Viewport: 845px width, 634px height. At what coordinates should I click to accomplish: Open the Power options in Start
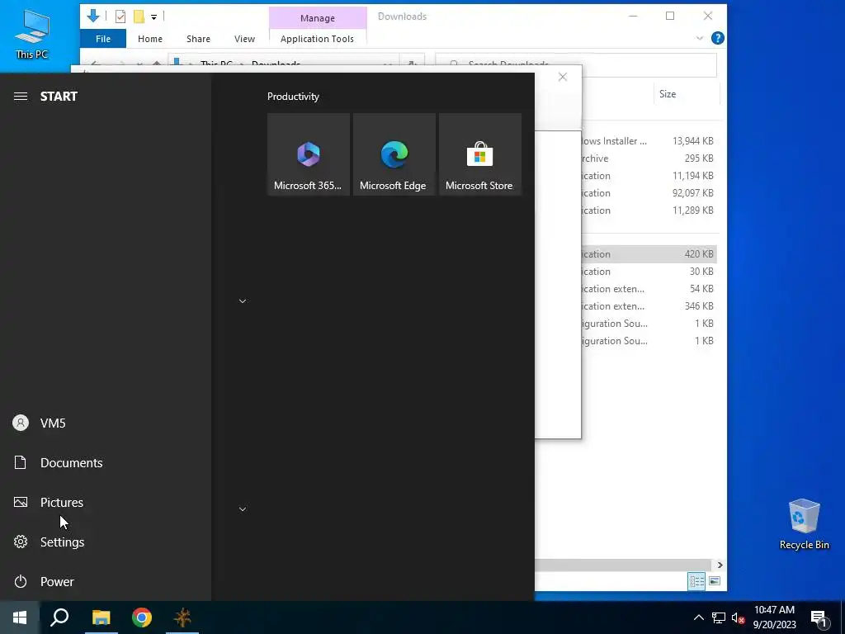106,582
